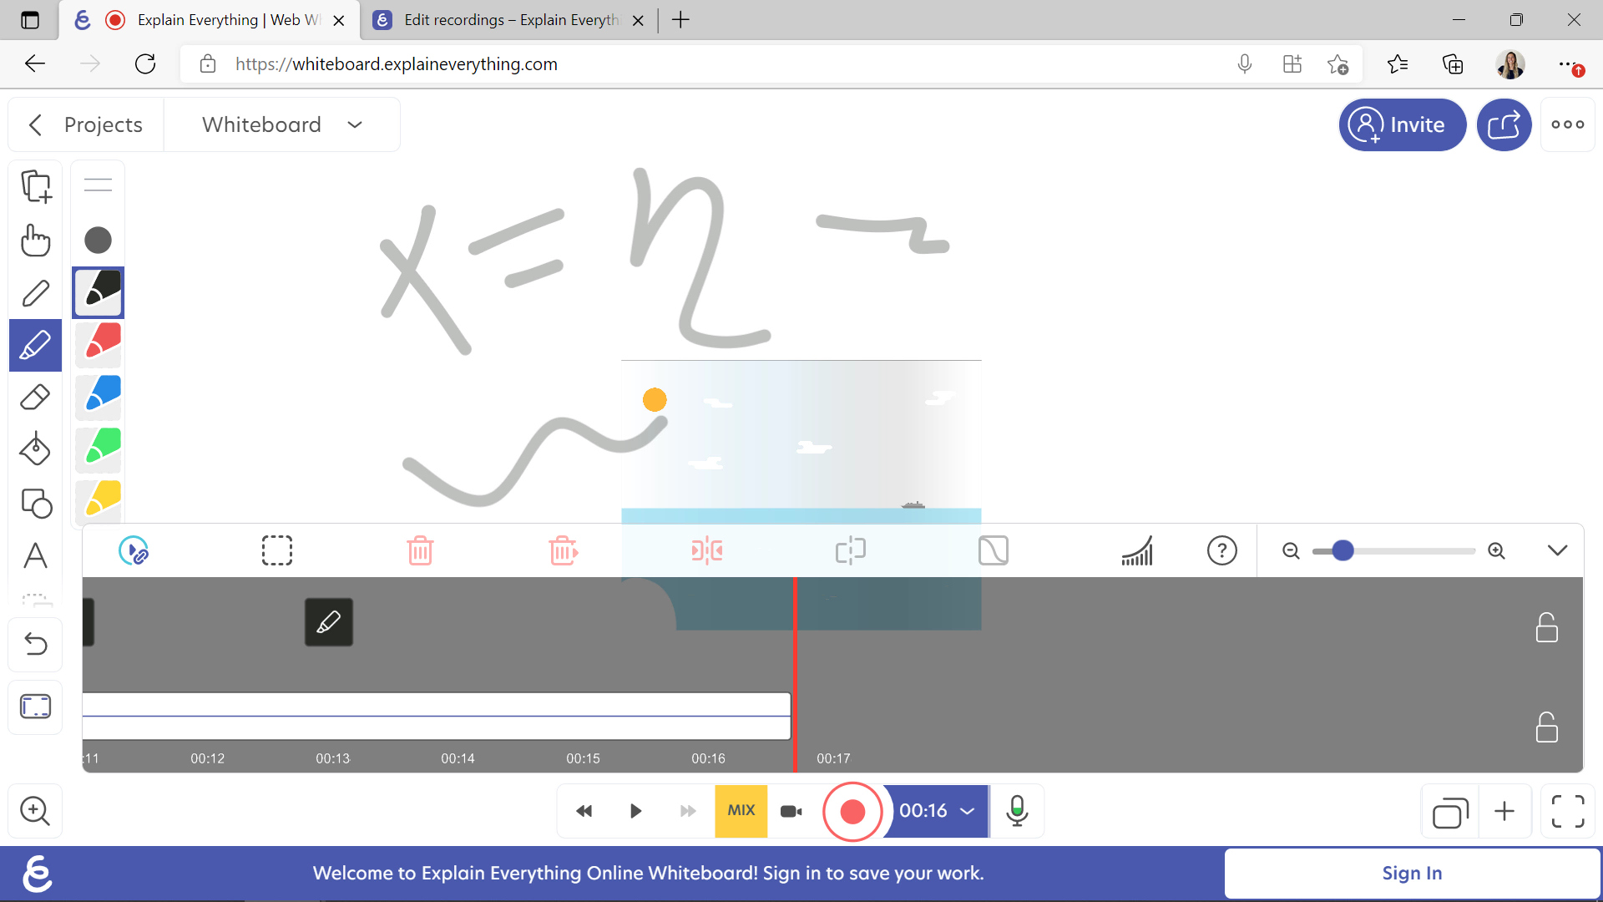
Task: Expand the Whiteboard project dropdown
Action: pyautogui.click(x=353, y=125)
